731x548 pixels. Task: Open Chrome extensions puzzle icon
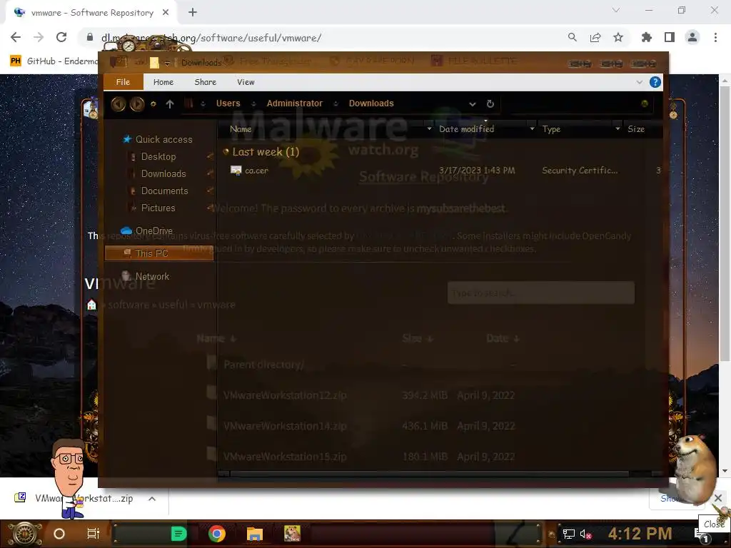(647, 37)
